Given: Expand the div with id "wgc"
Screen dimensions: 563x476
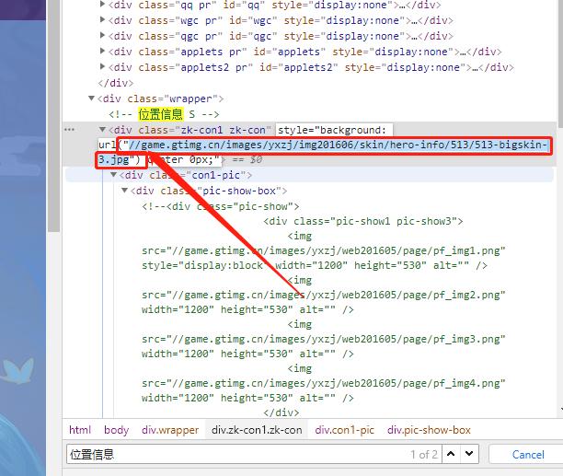Looking at the screenshot, I should pos(102,19).
